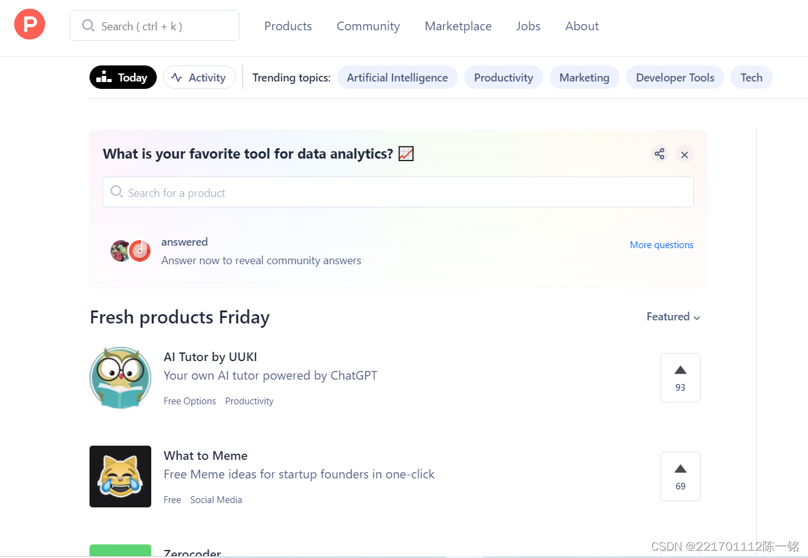Click the magnifier icon in the top search box
Viewport: 808px width, 558px height.
tap(88, 25)
